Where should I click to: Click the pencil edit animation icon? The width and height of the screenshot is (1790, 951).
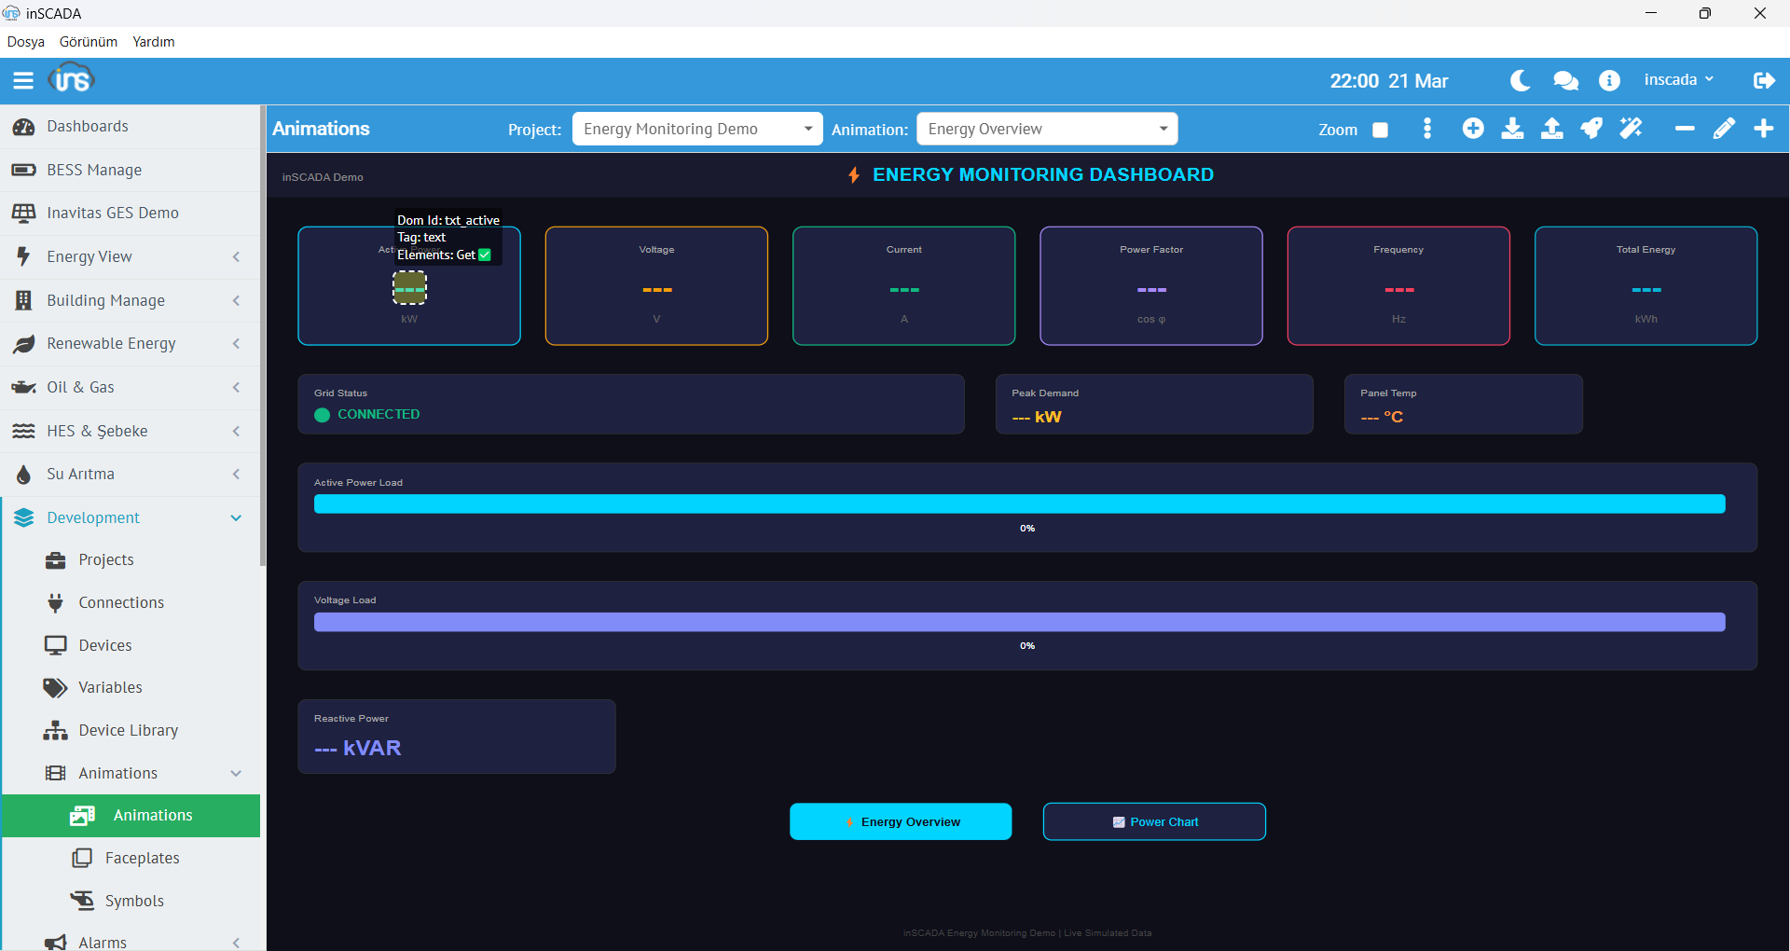click(1724, 129)
